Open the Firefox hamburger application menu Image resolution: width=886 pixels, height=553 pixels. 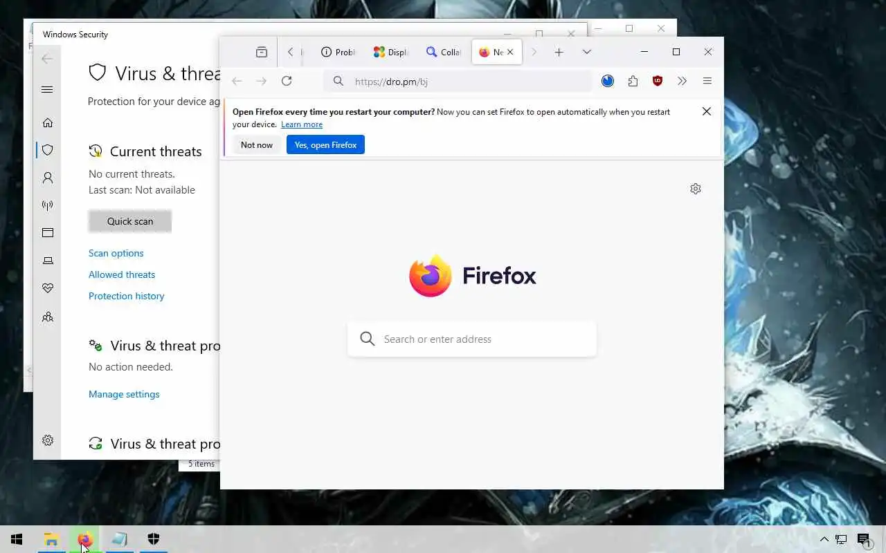click(707, 81)
